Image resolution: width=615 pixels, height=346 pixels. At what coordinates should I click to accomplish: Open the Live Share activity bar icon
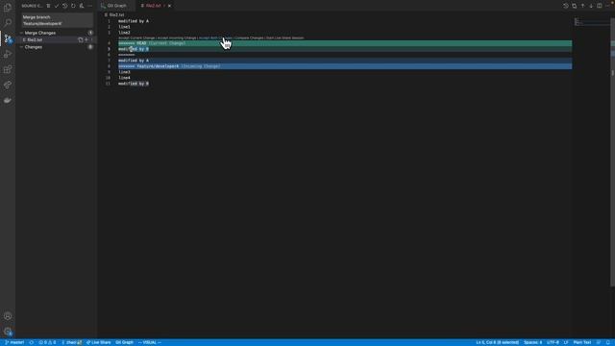pyautogui.click(x=8, y=85)
